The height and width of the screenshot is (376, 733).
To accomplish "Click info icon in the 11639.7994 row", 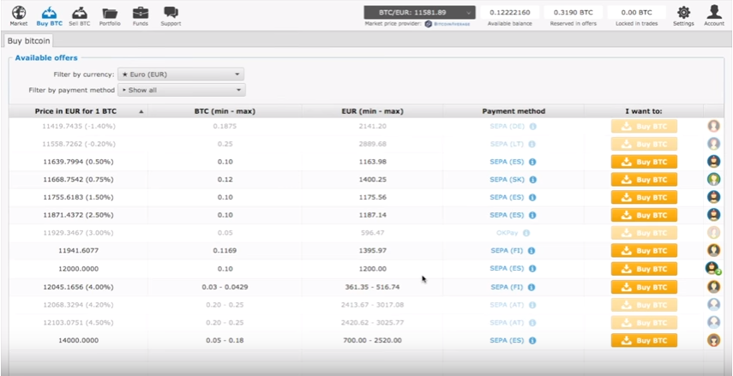I will pyautogui.click(x=532, y=162).
